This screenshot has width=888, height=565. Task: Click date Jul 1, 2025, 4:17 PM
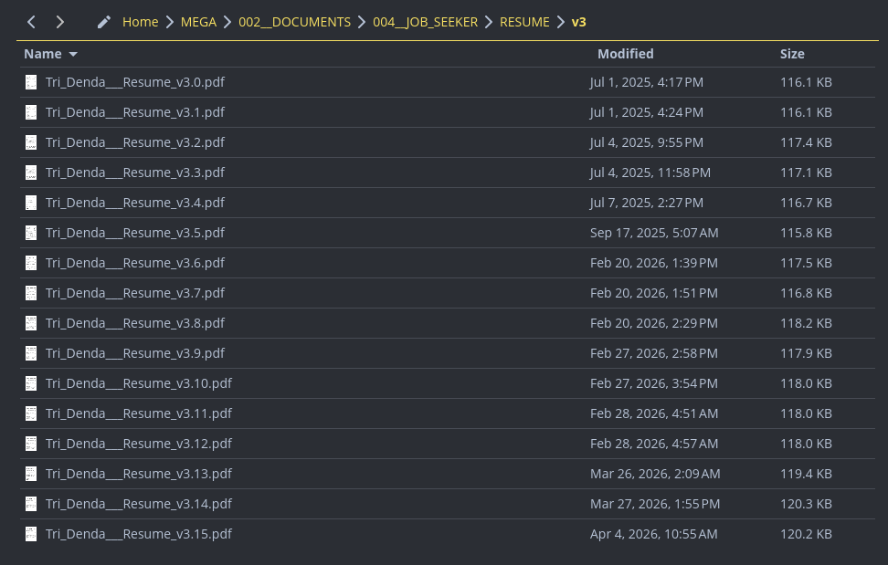pos(647,82)
